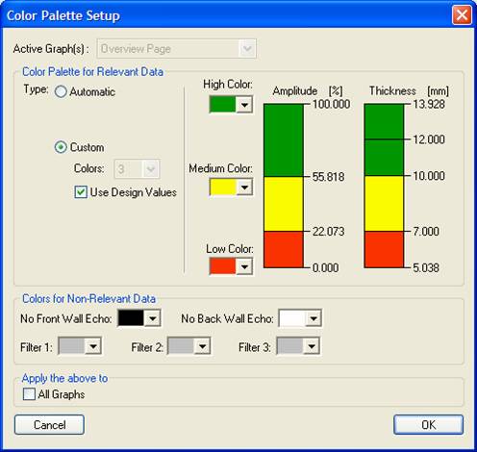477x452 pixels.
Task: Click the black No Front Wall Echo swatch
Action: 131,318
